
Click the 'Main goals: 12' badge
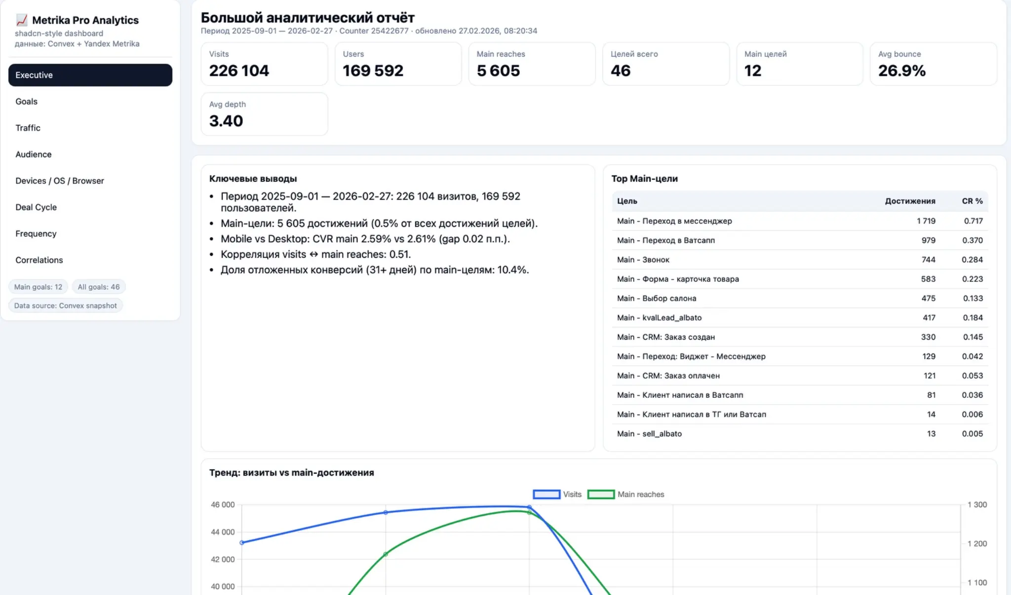38,287
